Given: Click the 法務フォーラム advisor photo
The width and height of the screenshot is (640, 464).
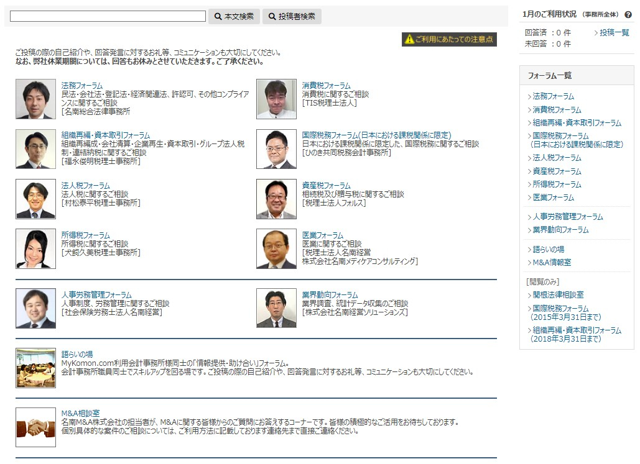Looking at the screenshot, I should 35,99.
